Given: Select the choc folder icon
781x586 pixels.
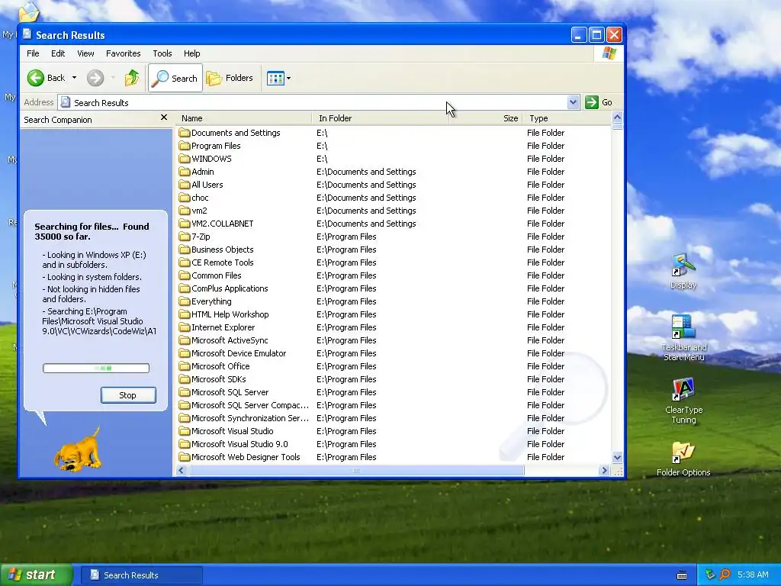Looking at the screenshot, I should (185, 198).
